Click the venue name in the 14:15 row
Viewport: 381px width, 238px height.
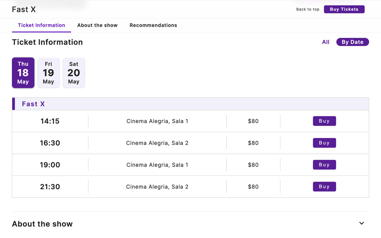pyautogui.click(x=157, y=121)
